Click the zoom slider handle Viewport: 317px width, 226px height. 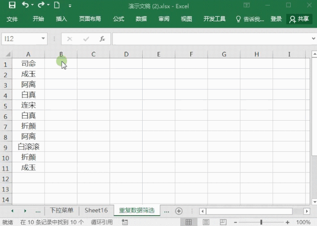pyautogui.click(x=261, y=223)
